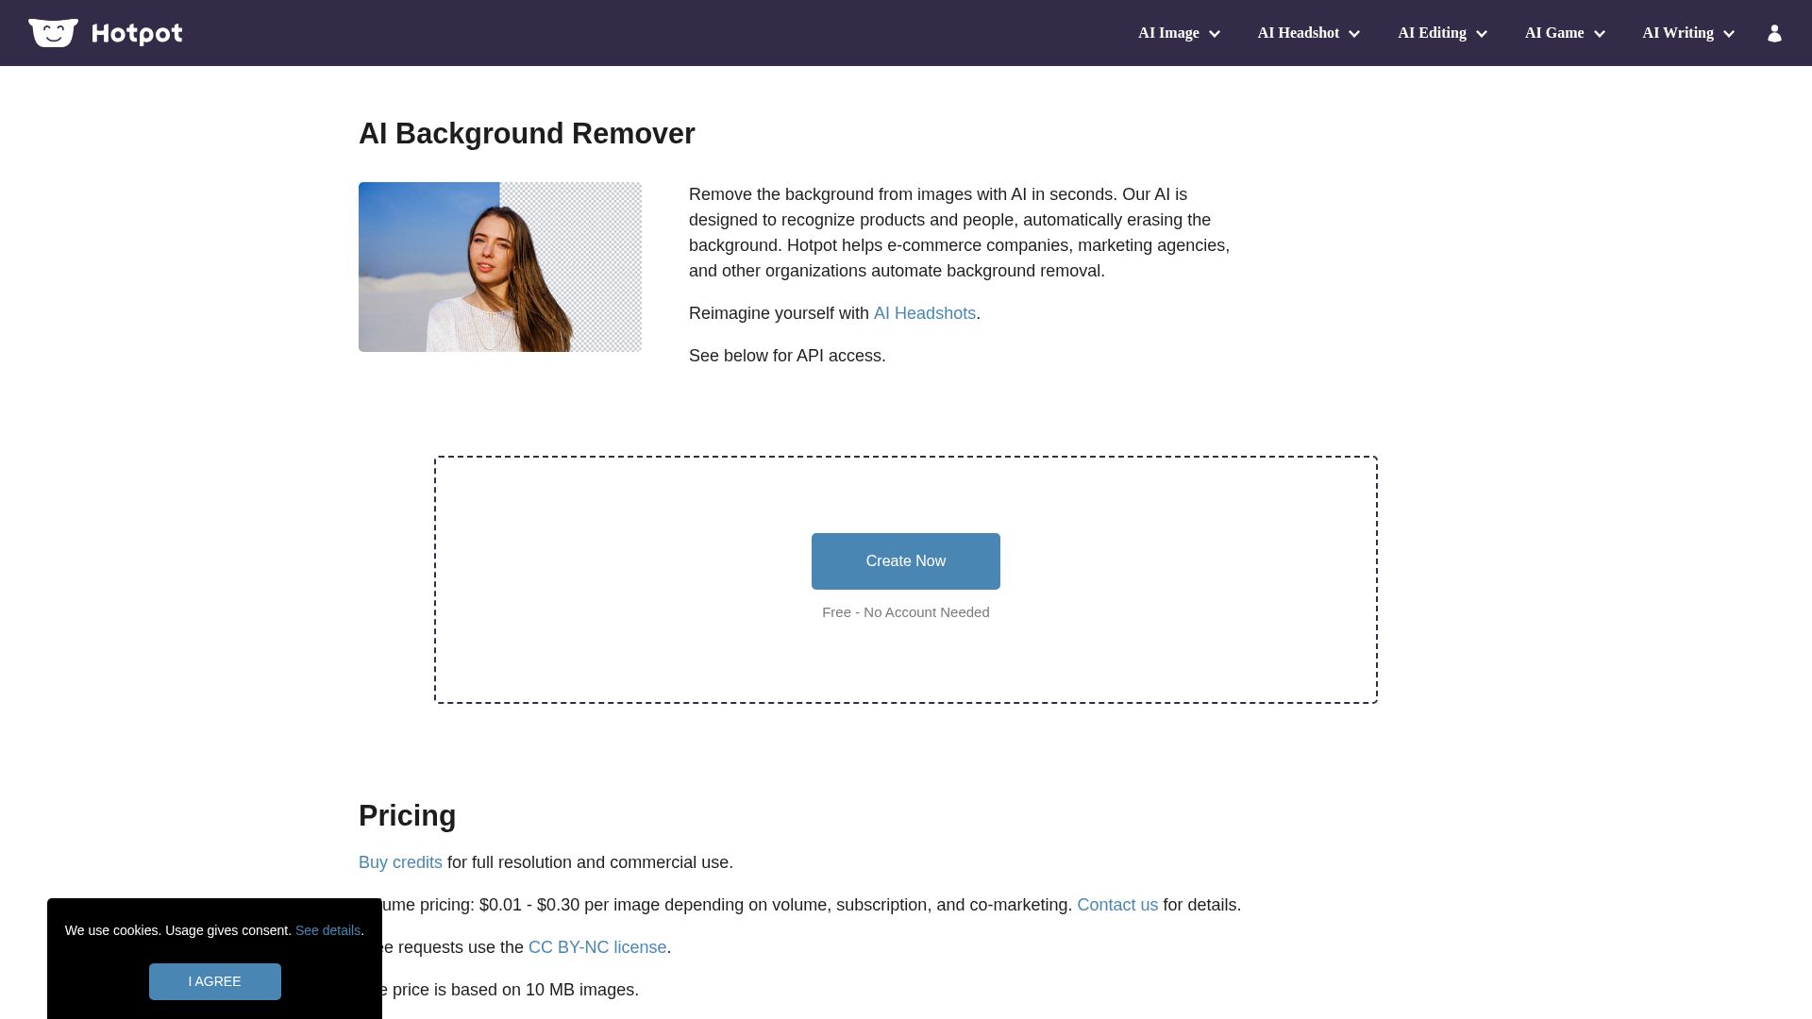
Task: Expand the AI Editing chevron arrow
Action: pyautogui.click(x=1482, y=34)
